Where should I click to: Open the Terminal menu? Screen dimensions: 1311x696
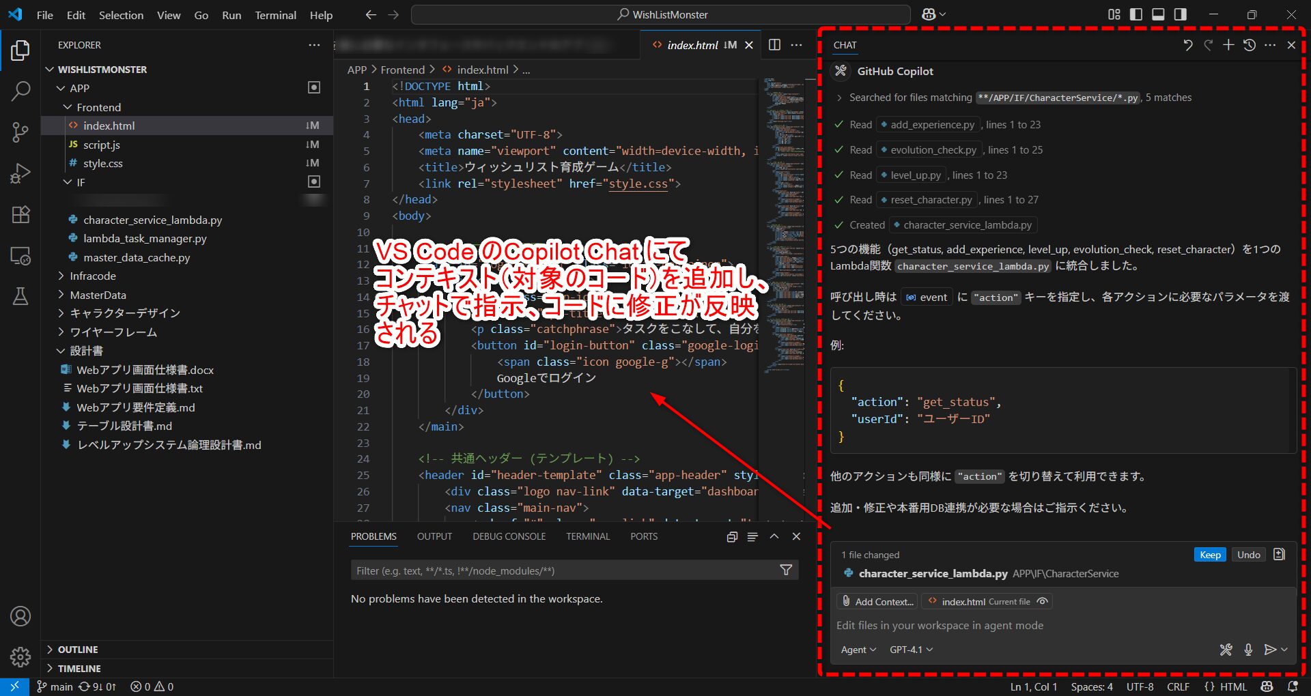(275, 14)
